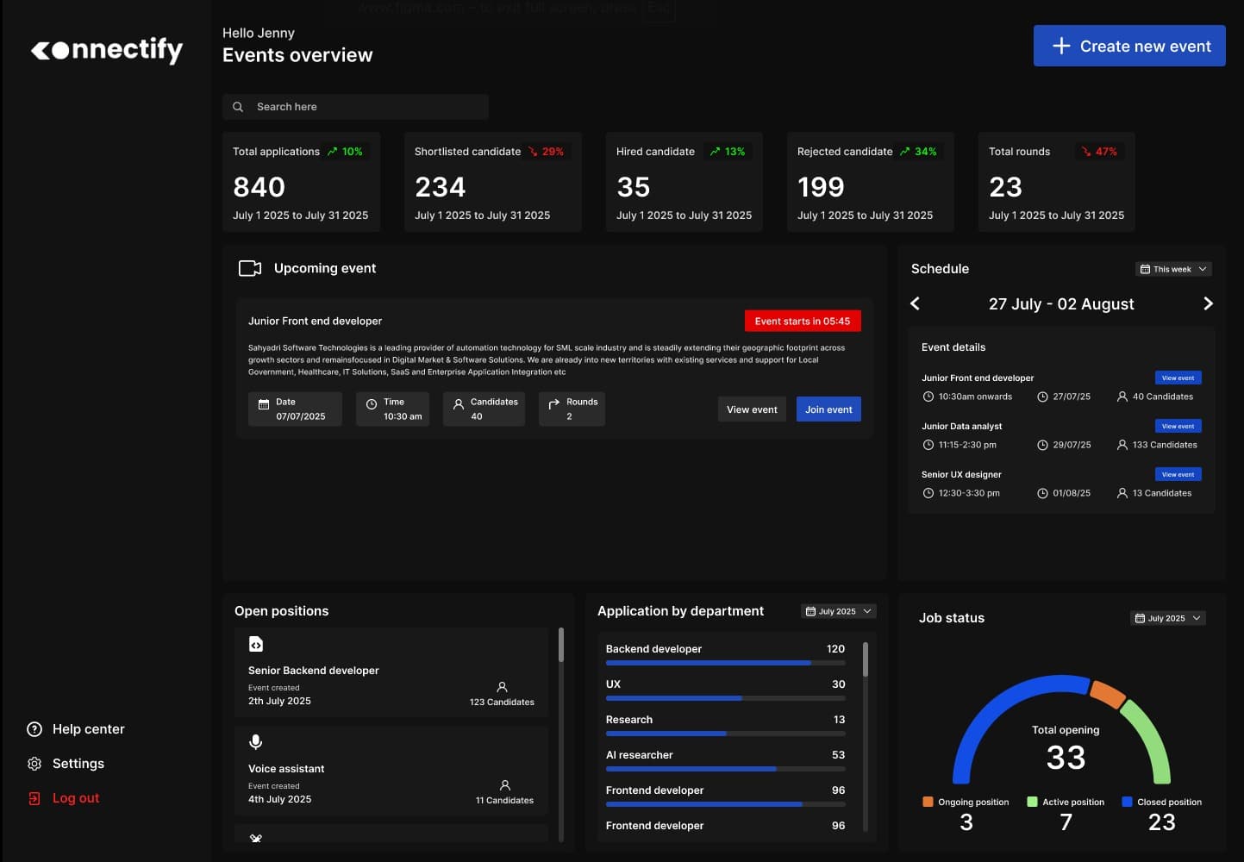Click the Candidates person icon in the event card
Screen dimensions: 1244x862
459,403
